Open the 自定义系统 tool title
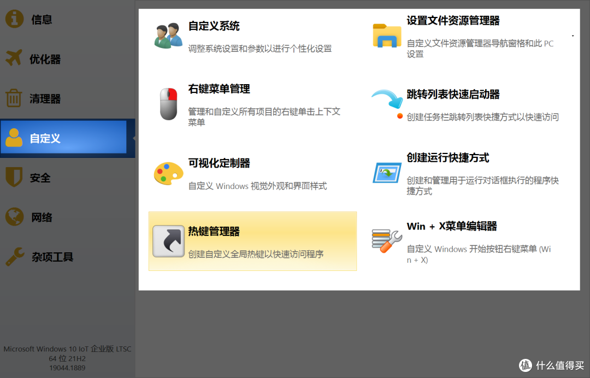This screenshot has height=378, width=590. (214, 26)
